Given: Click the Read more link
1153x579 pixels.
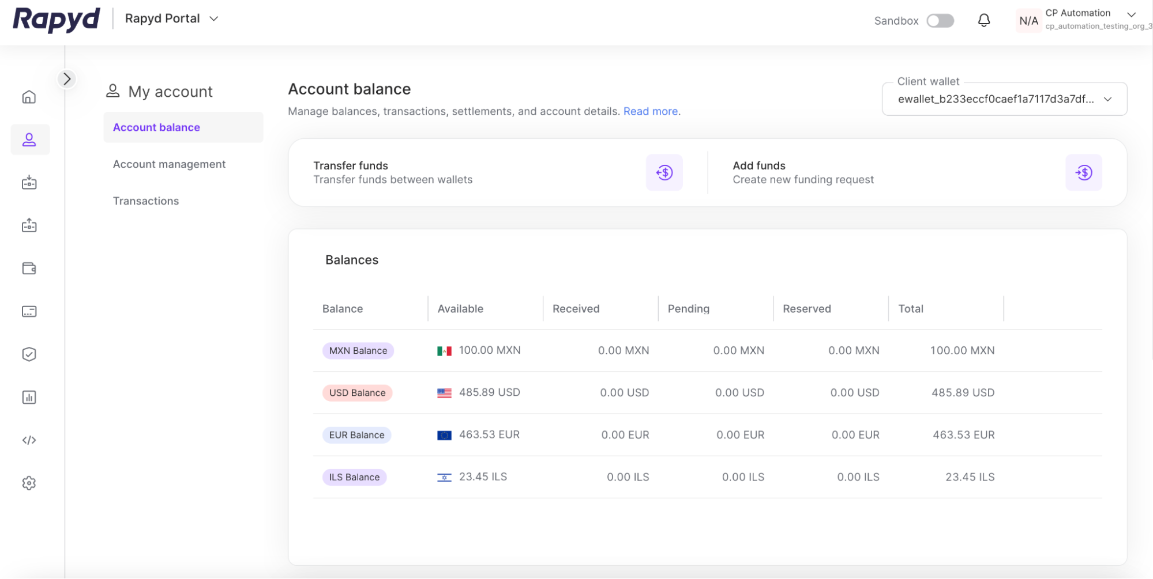Looking at the screenshot, I should point(650,111).
